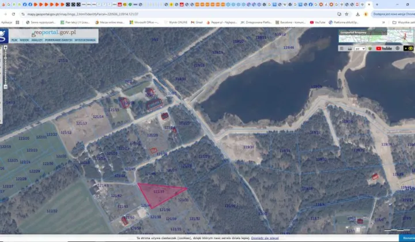Open the ANALIZY menu
Viewport: 415px width, 242px height.
[x=37, y=40]
